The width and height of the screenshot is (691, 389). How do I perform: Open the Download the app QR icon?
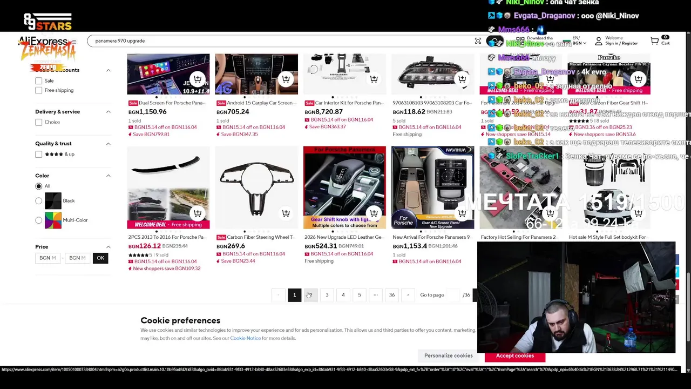520,41
